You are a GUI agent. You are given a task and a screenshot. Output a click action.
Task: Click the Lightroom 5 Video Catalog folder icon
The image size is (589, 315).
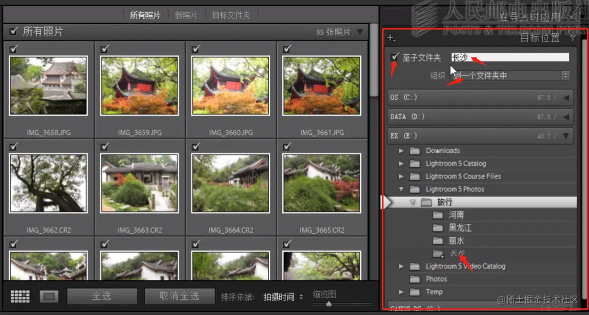click(x=415, y=266)
